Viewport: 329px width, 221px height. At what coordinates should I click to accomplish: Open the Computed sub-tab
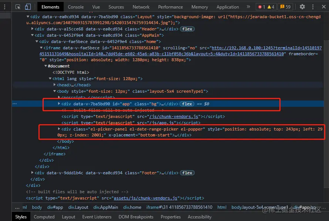click(44, 217)
